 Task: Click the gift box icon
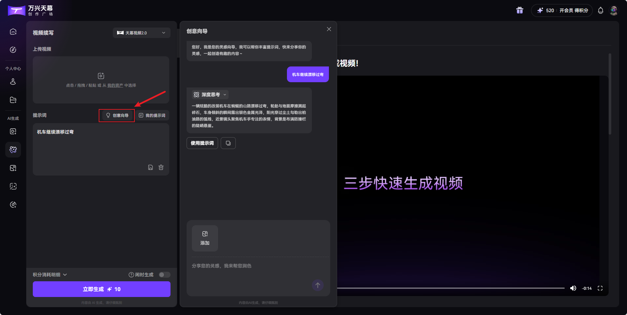519,10
